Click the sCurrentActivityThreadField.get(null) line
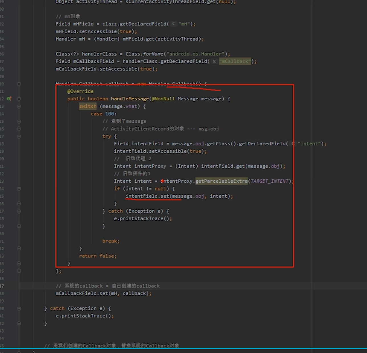This screenshot has height=353, width=367. tap(146, 2)
